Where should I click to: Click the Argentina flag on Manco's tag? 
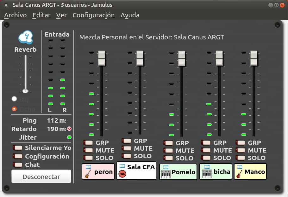(x=239, y=167)
